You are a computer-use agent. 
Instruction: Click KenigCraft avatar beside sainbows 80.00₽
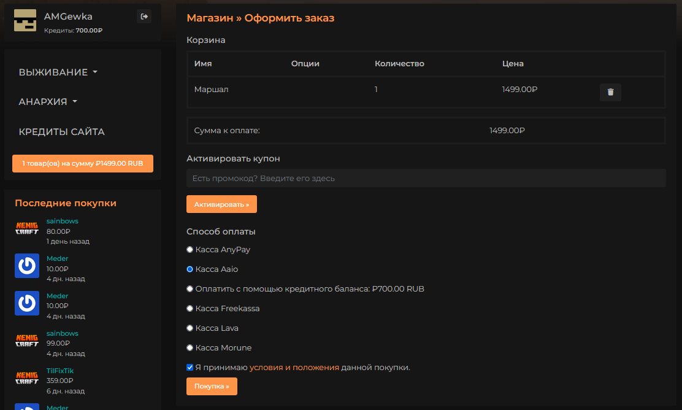point(27,228)
